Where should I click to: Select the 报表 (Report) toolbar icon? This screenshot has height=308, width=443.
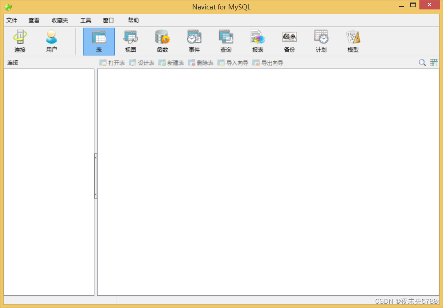pyautogui.click(x=258, y=41)
